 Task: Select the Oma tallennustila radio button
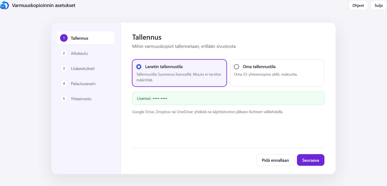pyautogui.click(x=236, y=67)
